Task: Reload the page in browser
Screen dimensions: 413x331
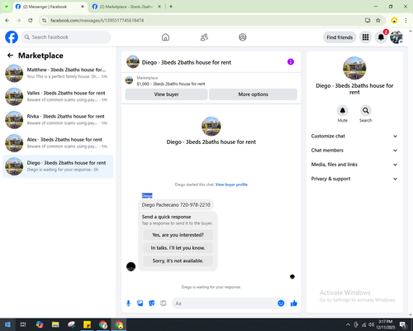Action: 31,21
